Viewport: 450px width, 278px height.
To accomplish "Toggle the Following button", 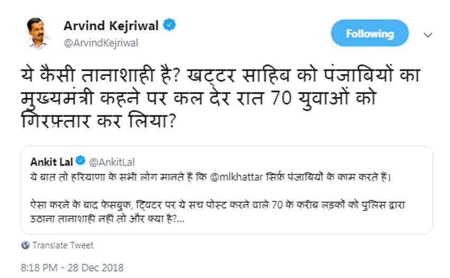I will (x=370, y=33).
